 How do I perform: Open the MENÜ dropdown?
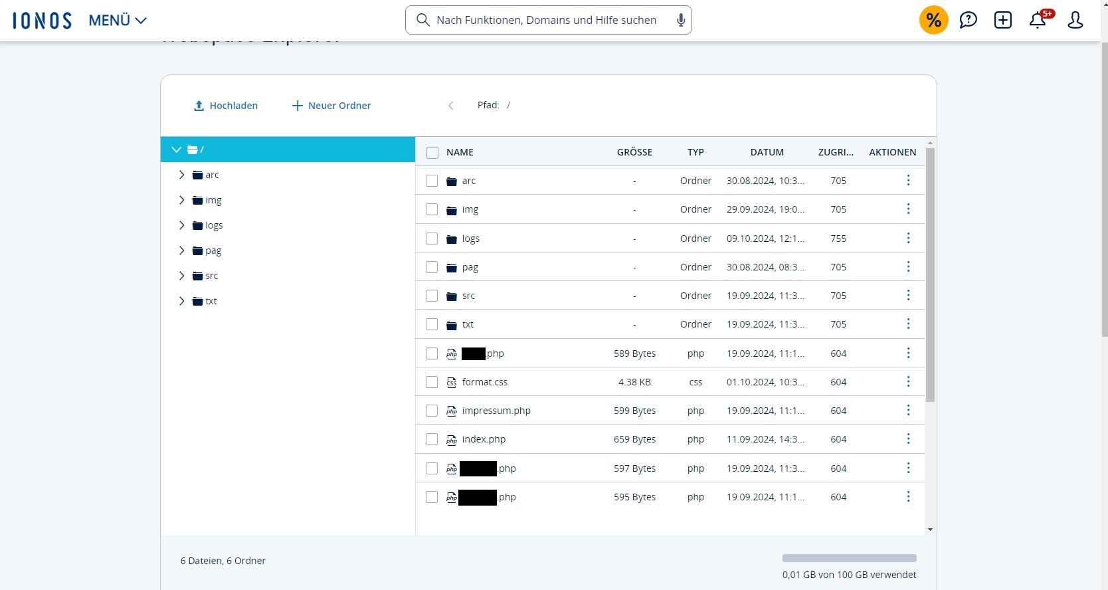tap(118, 21)
